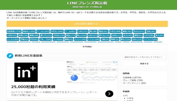Select the 10代(252) tag
This screenshot has width=177, height=101.
point(12,35)
